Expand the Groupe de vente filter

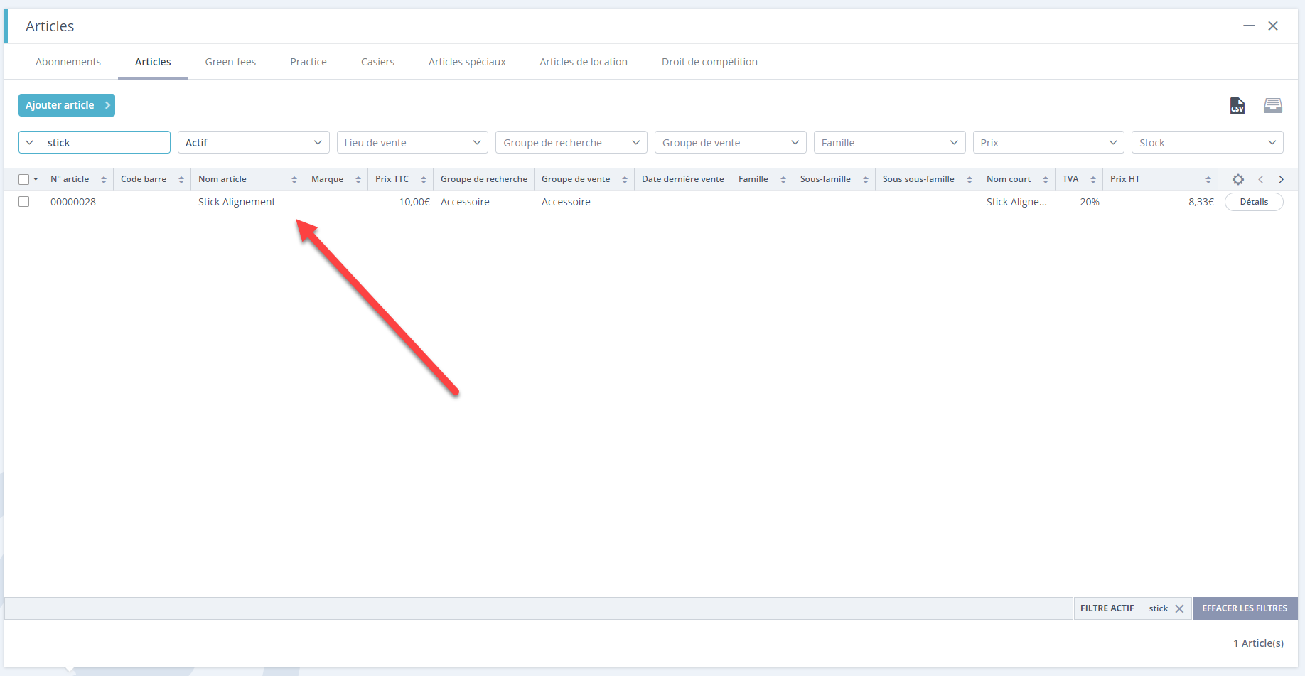tap(731, 142)
